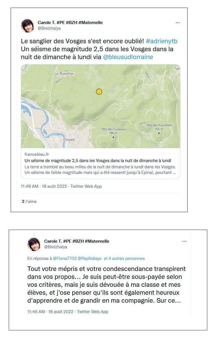This screenshot has width=216, height=338.
Task: Click the @Breizhalya handle on the reply tweet
Action: point(56,247)
